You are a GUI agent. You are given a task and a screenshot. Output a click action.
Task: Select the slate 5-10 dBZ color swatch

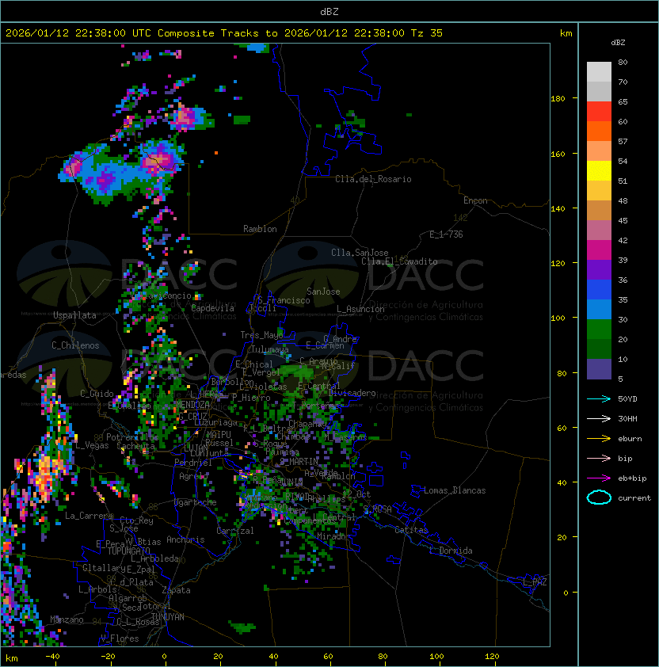tap(599, 369)
